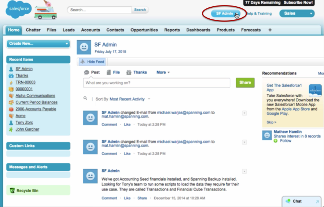Image resolution: width=324 pixels, height=207 pixels.
Task: Open the Sales app dropdown
Action: click(297, 14)
